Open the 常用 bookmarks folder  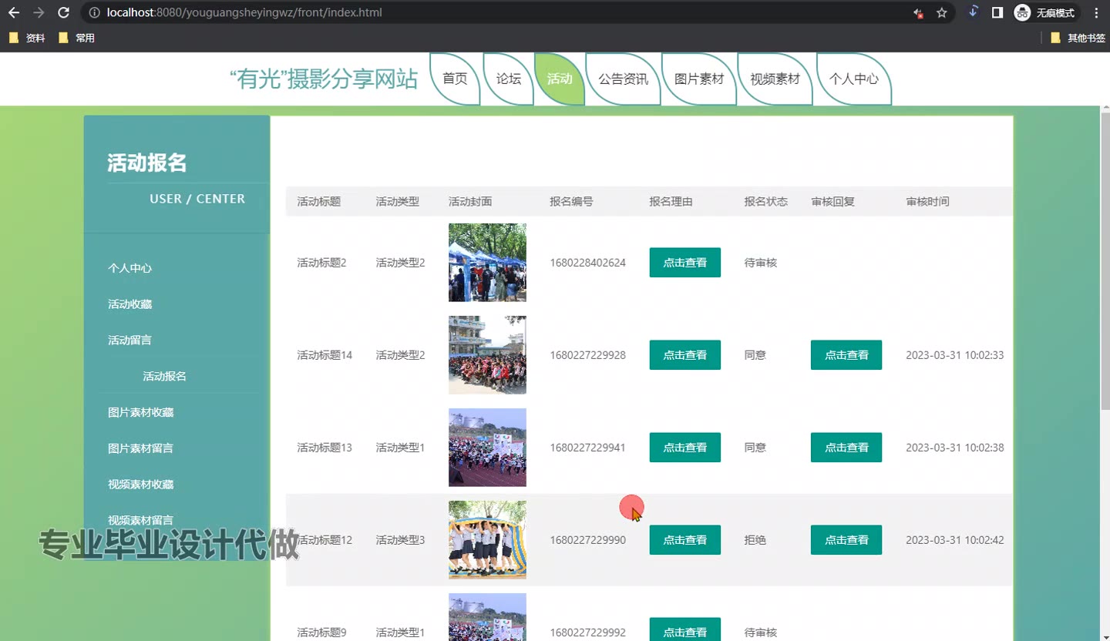click(x=76, y=38)
